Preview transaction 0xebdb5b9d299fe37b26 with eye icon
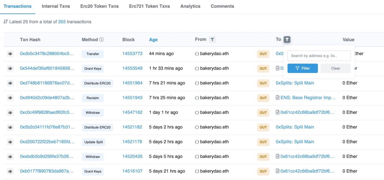The width and height of the screenshot is (384, 180). (x=10, y=156)
